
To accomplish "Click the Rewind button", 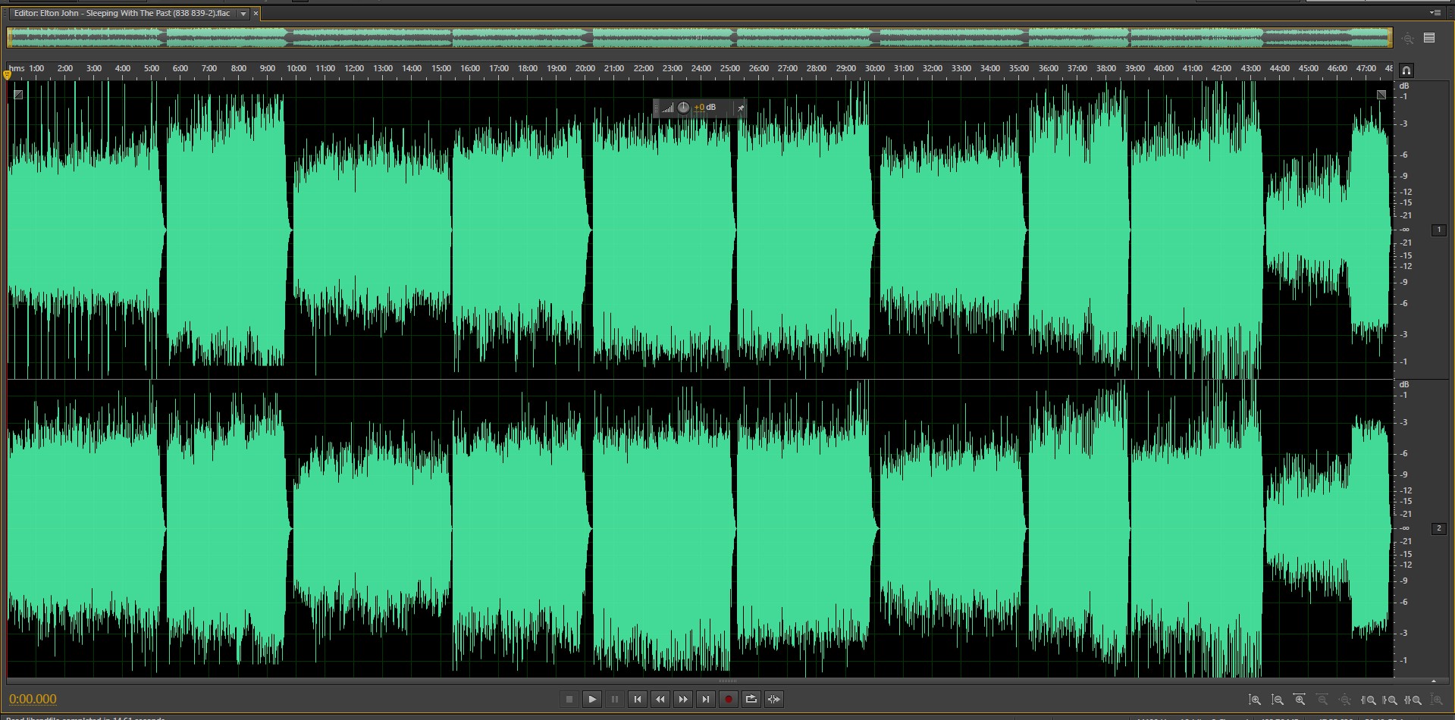I will 660,700.
